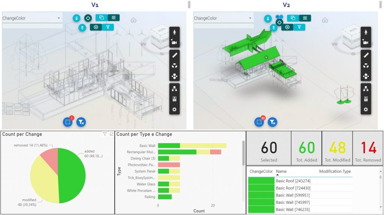
Task: Click the First Person walk icon in V1 viewer
Action: [x=174, y=32]
